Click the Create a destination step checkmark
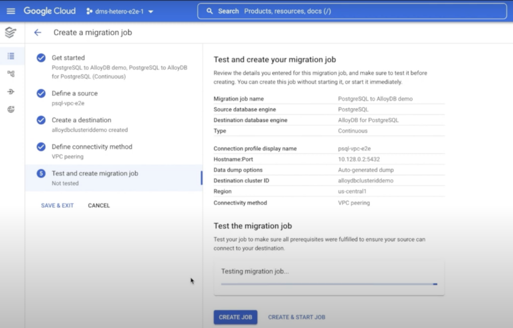The width and height of the screenshot is (513, 328). click(x=41, y=120)
